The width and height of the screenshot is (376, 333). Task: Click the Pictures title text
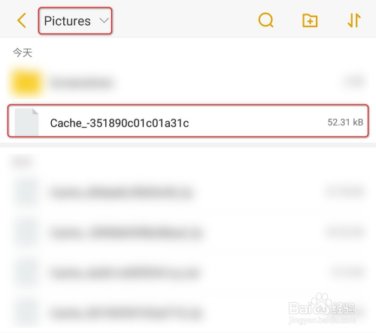click(x=67, y=21)
